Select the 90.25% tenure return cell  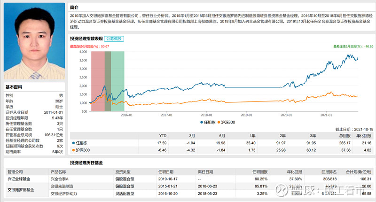click(x=261, y=179)
